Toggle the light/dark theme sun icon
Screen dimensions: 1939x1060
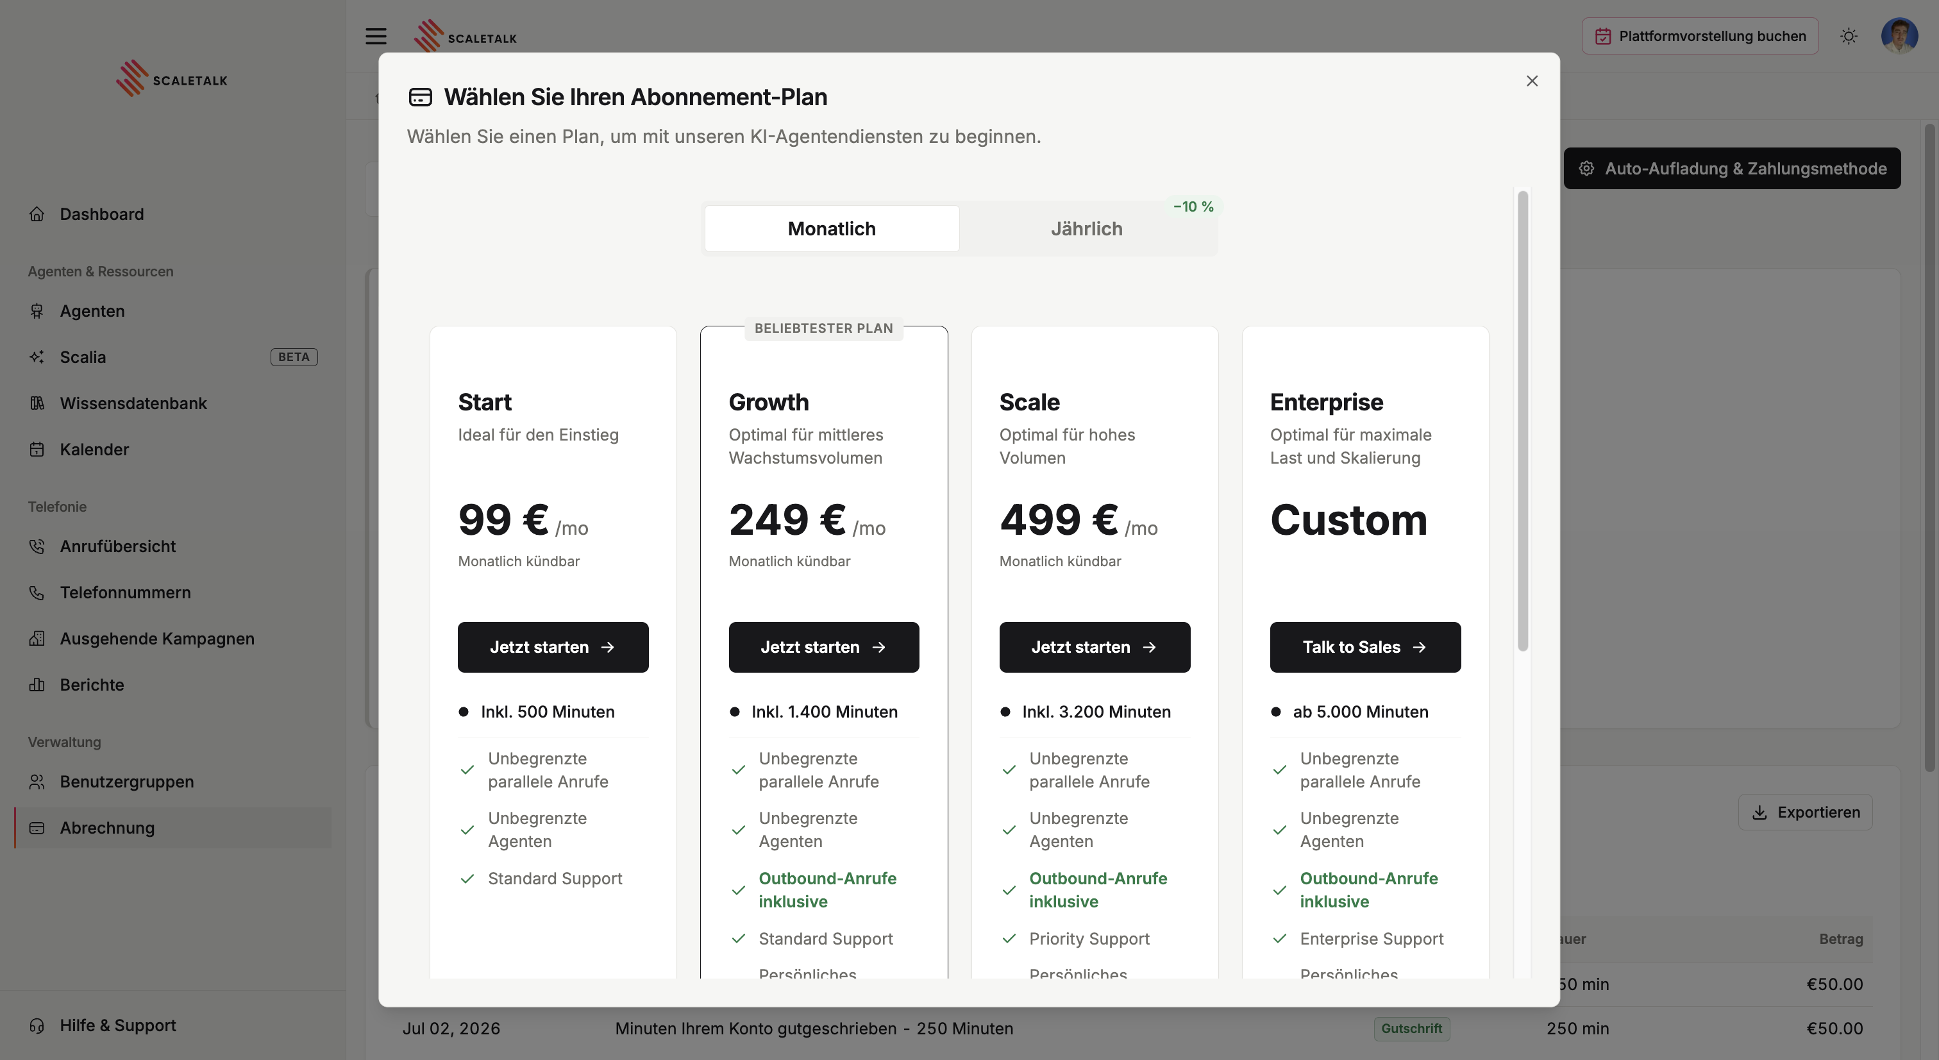click(x=1849, y=36)
